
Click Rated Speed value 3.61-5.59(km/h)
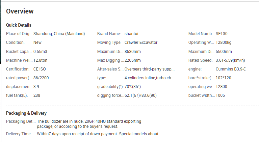click(x=230, y=60)
